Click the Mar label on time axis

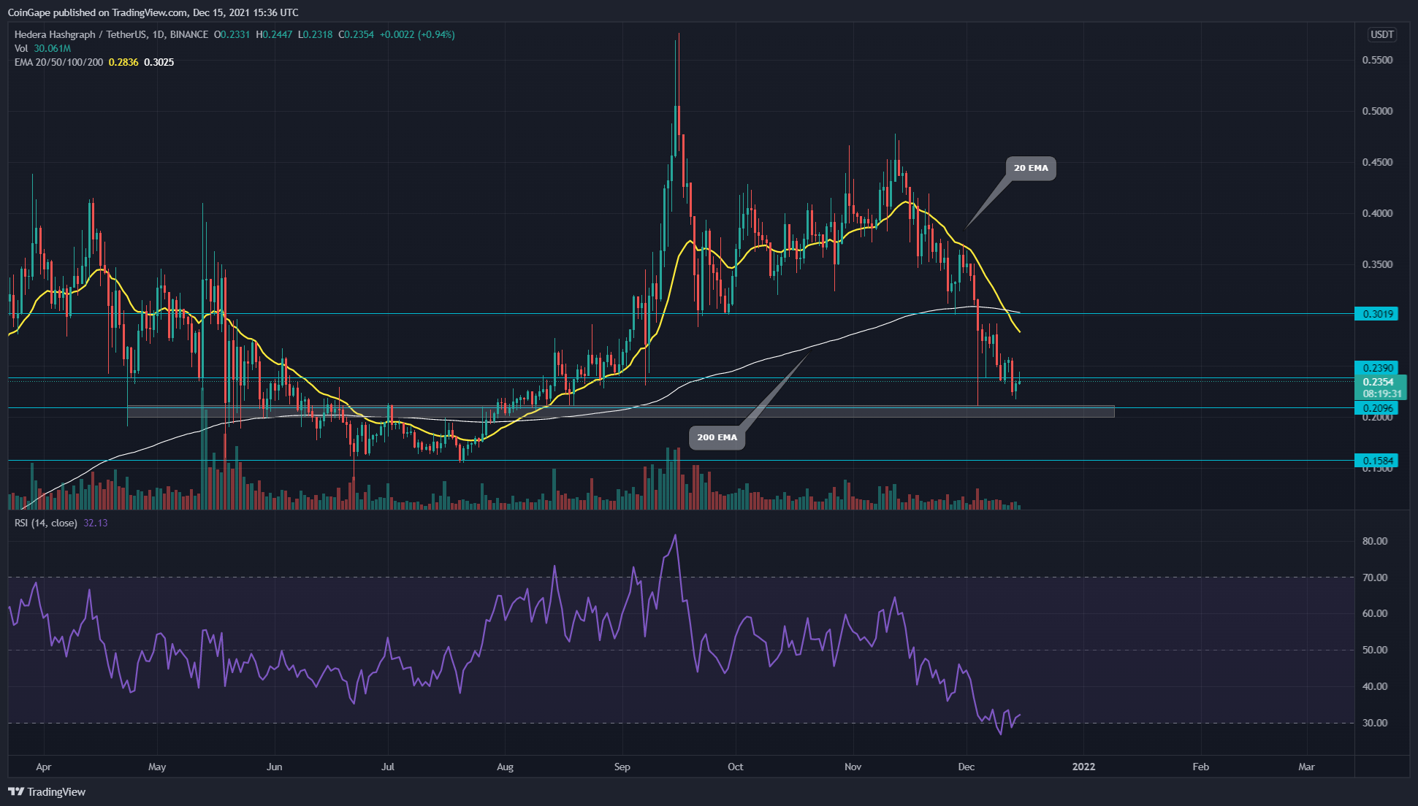click(1306, 767)
